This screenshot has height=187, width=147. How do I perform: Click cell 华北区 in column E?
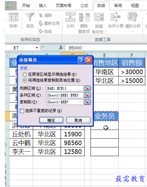click(x=106, y=81)
